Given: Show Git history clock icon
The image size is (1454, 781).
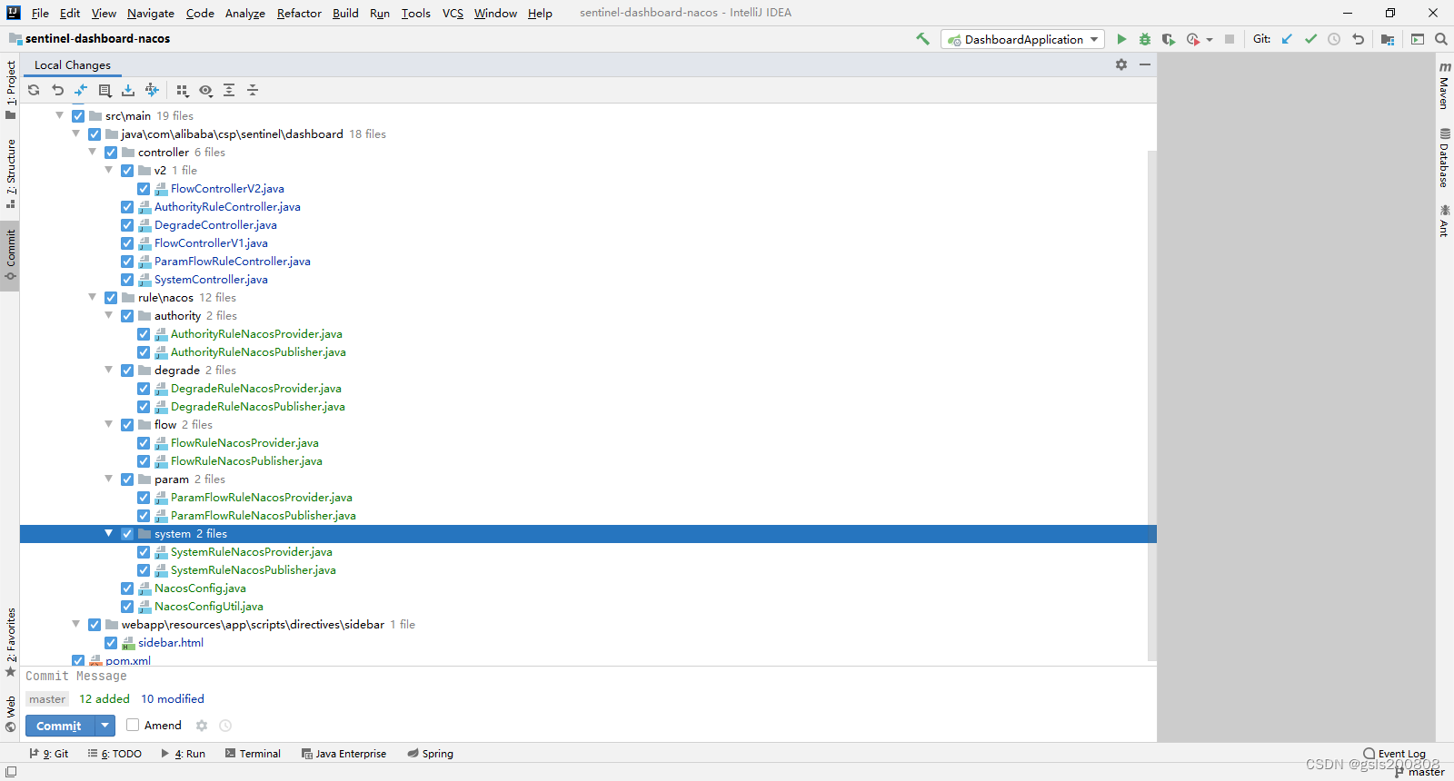Looking at the screenshot, I should pyautogui.click(x=1334, y=39).
